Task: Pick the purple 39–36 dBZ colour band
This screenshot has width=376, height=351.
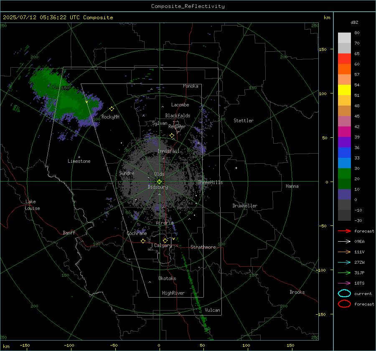Action: (344, 142)
